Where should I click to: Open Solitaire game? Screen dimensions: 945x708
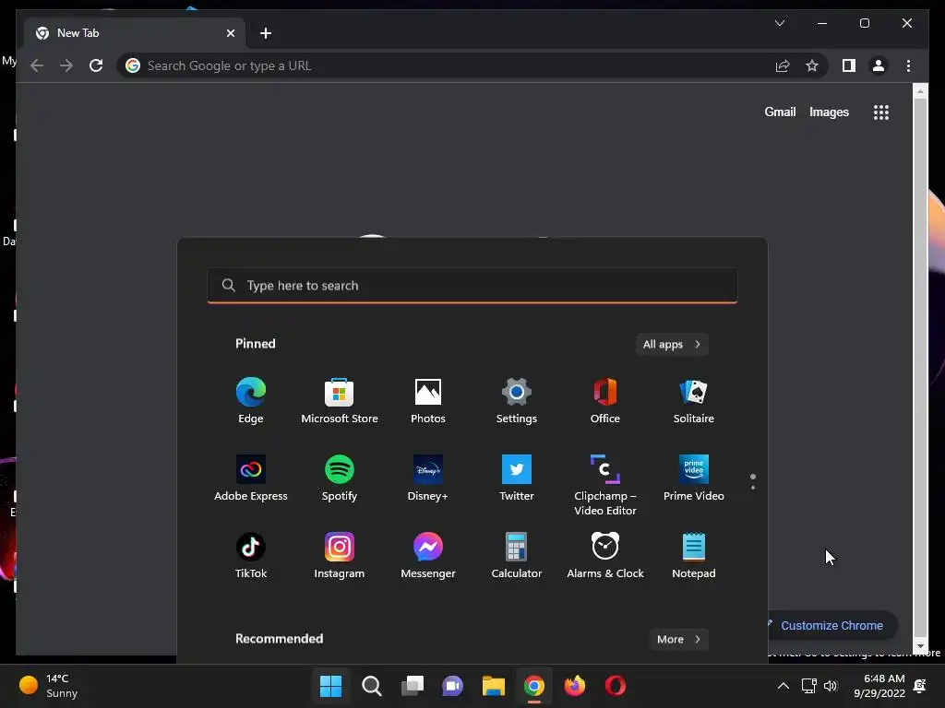pyautogui.click(x=694, y=401)
